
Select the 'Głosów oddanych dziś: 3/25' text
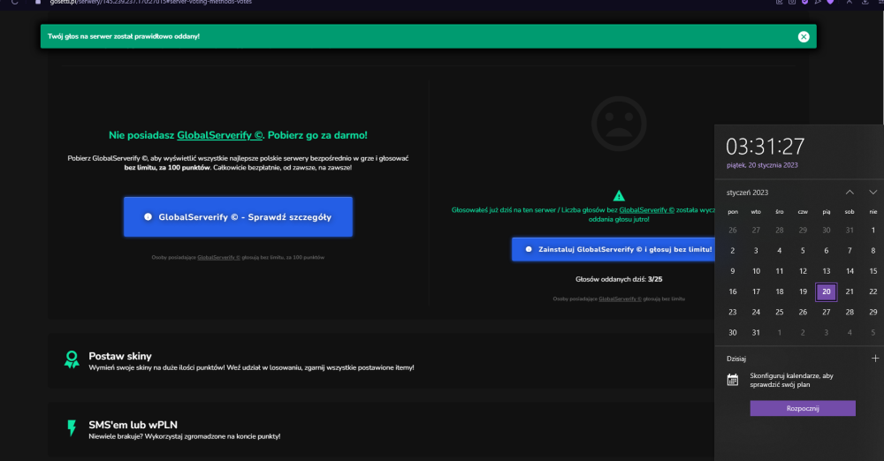click(x=619, y=279)
